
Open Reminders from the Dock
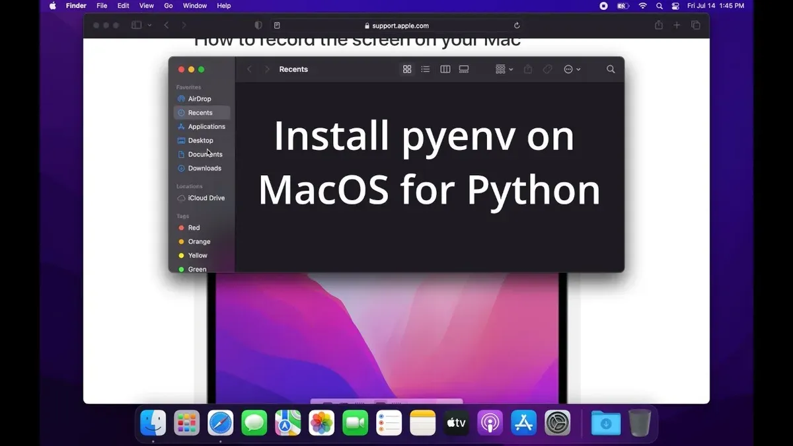[x=389, y=423]
